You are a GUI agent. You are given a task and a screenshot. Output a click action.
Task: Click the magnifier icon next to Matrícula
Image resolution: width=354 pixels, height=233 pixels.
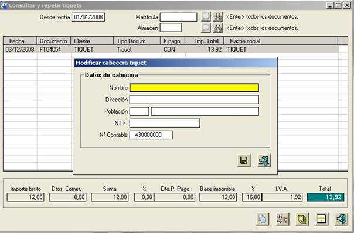click(x=206, y=17)
